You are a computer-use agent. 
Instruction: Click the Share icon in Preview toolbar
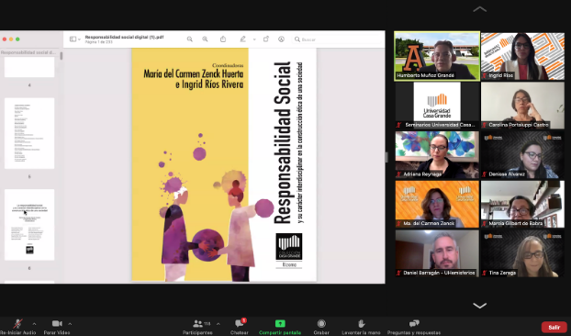pos(223,39)
